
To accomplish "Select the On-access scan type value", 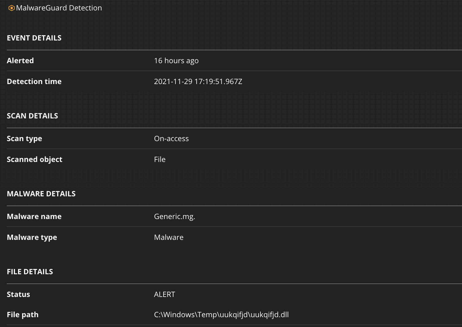I will [171, 138].
